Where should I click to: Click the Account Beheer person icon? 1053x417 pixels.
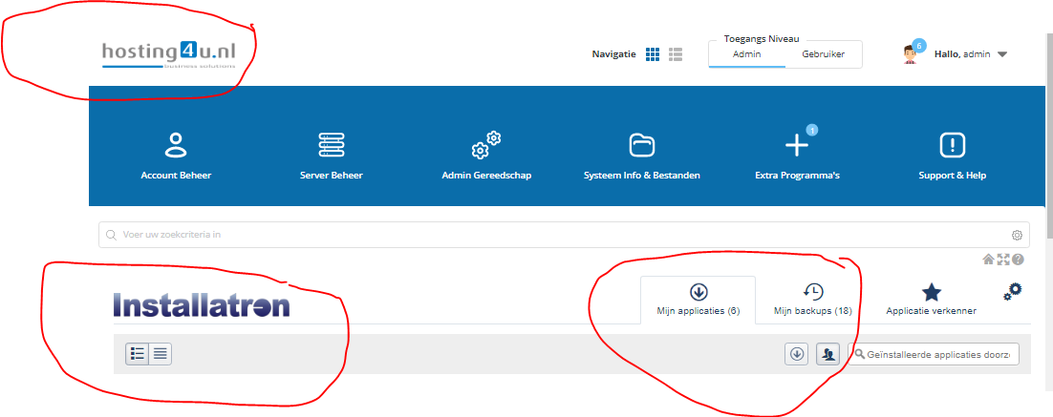176,145
